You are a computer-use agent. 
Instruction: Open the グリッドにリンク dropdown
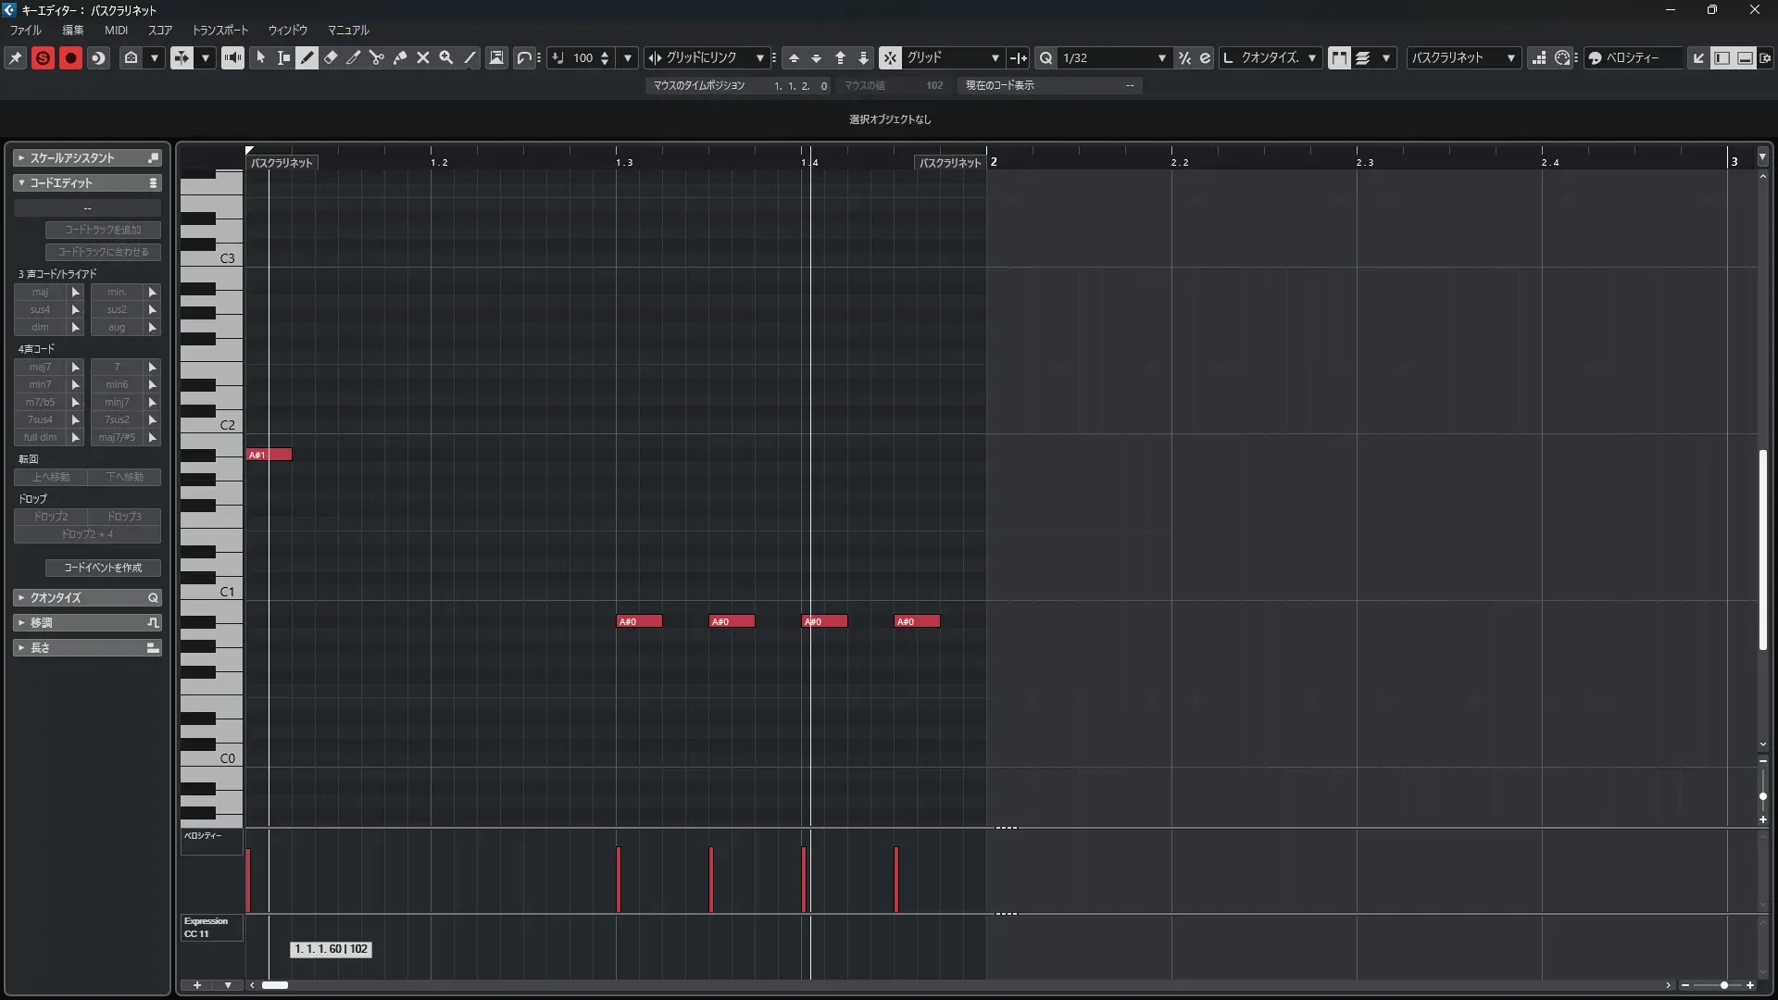(x=759, y=57)
